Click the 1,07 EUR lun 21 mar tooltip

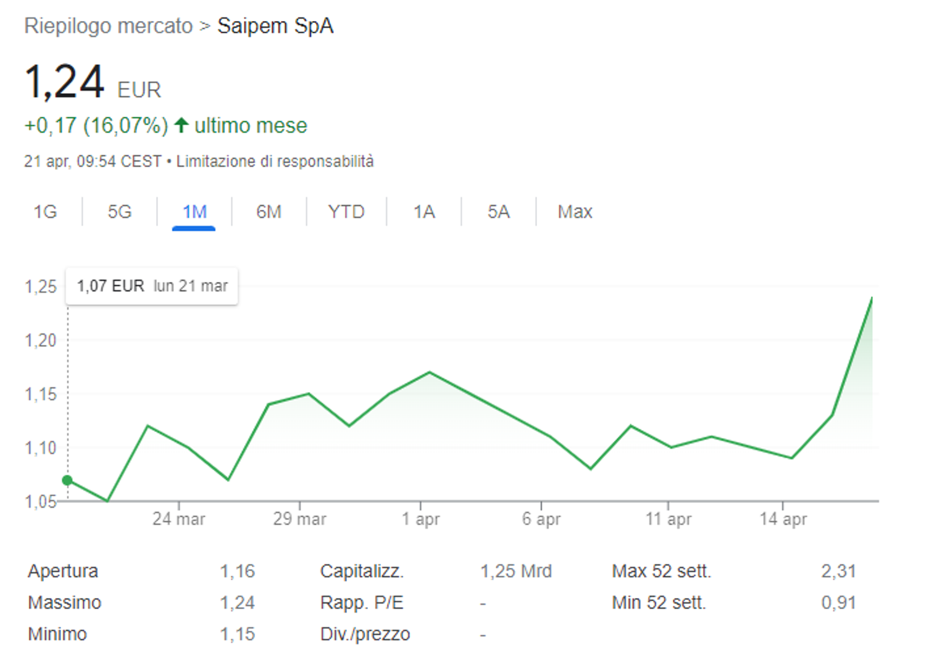[152, 286]
